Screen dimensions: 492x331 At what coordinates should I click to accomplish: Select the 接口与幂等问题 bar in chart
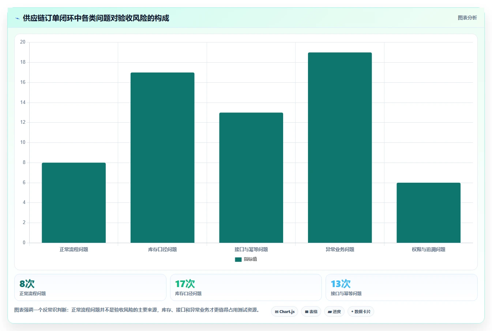coord(251,178)
